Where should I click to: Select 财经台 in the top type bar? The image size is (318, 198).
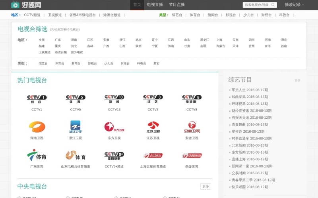point(266,15)
